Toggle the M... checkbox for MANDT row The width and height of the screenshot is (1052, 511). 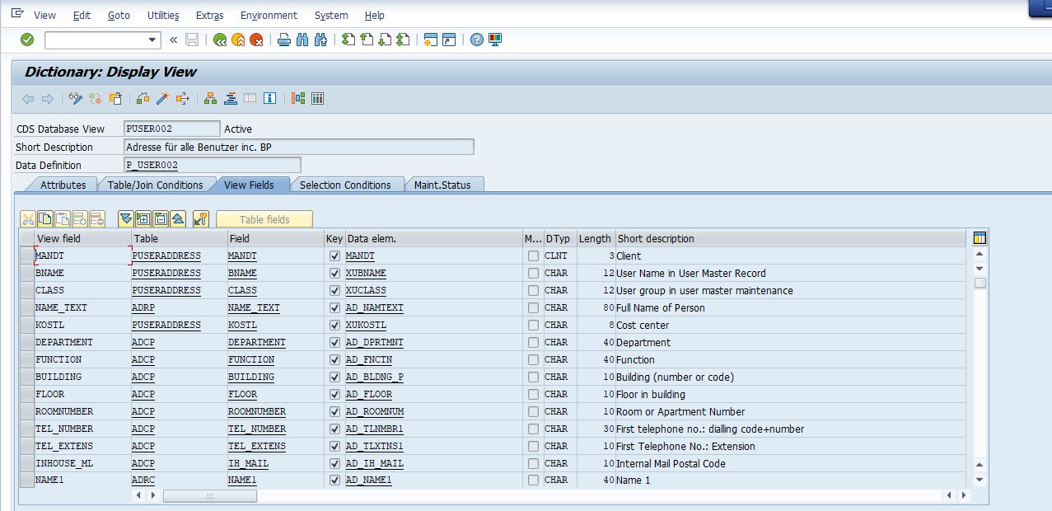pyautogui.click(x=533, y=256)
